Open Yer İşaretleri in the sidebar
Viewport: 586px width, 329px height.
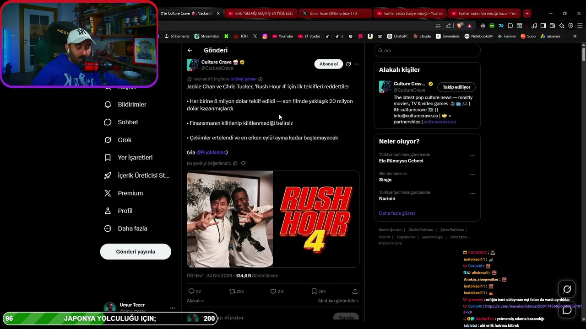(x=129, y=158)
